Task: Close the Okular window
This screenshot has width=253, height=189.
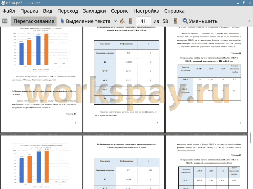Action: tap(250, 3)
